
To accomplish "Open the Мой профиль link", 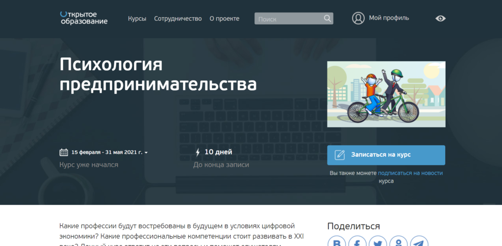I will 389,18.
